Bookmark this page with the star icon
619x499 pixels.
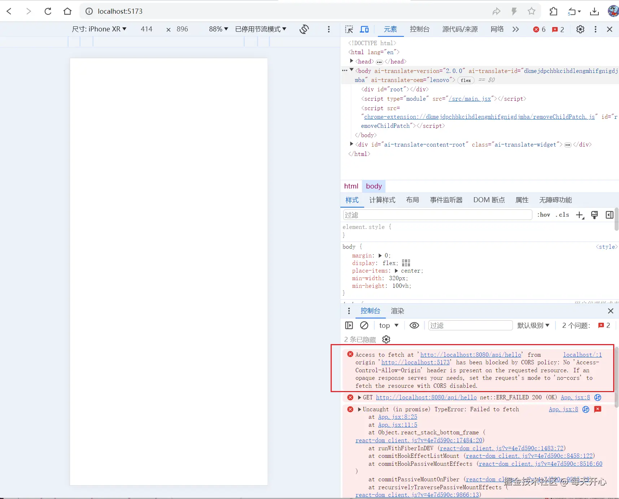tap(531, 11)
